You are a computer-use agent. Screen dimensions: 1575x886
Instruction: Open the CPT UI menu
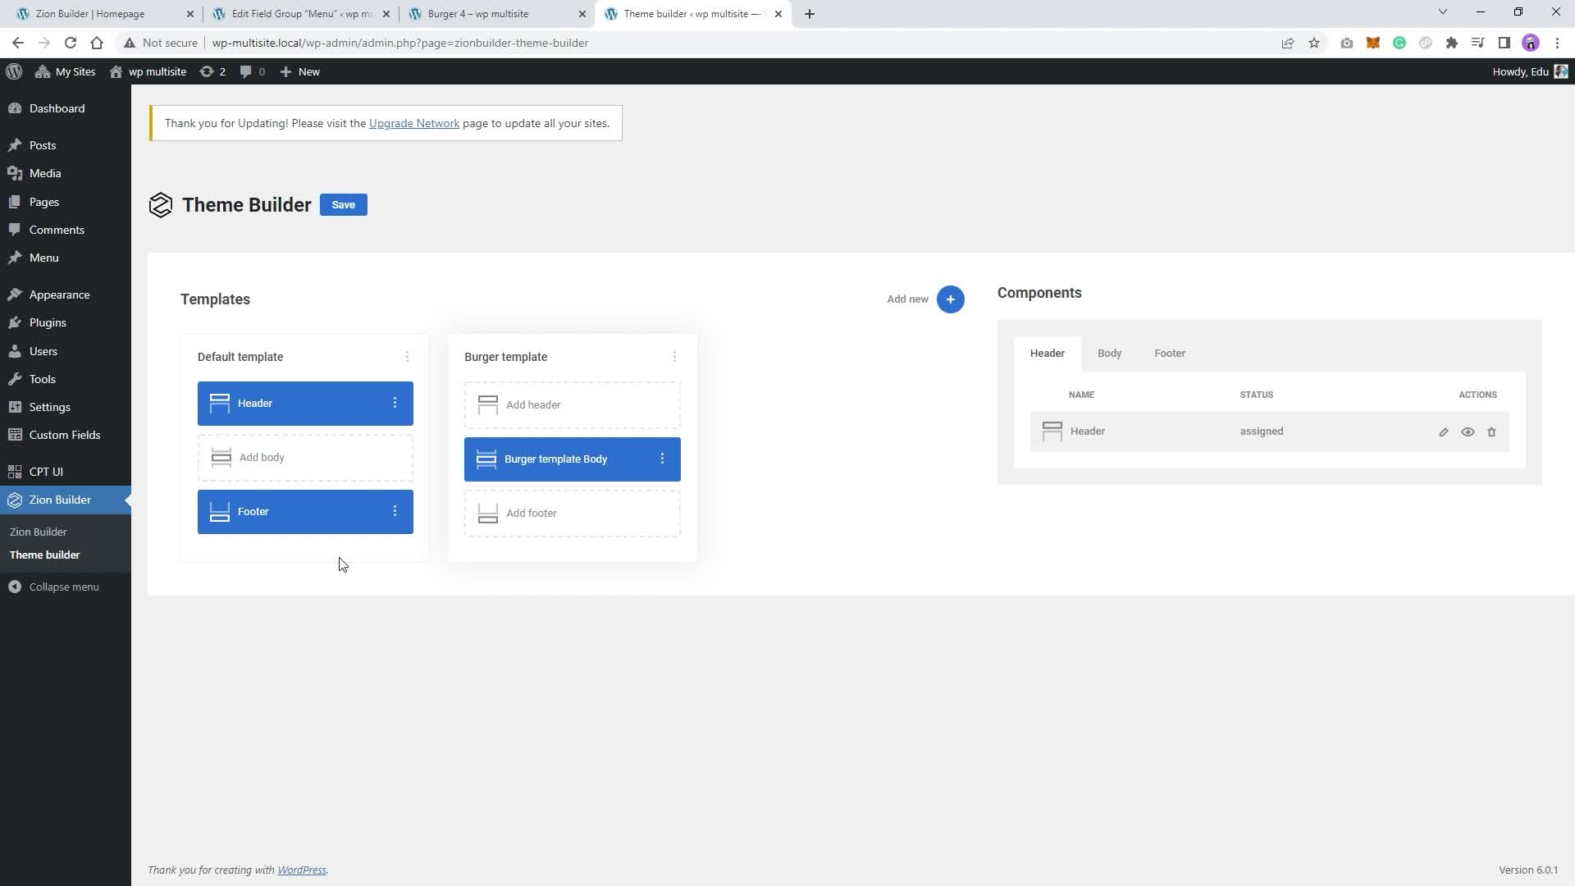[66, 472]
